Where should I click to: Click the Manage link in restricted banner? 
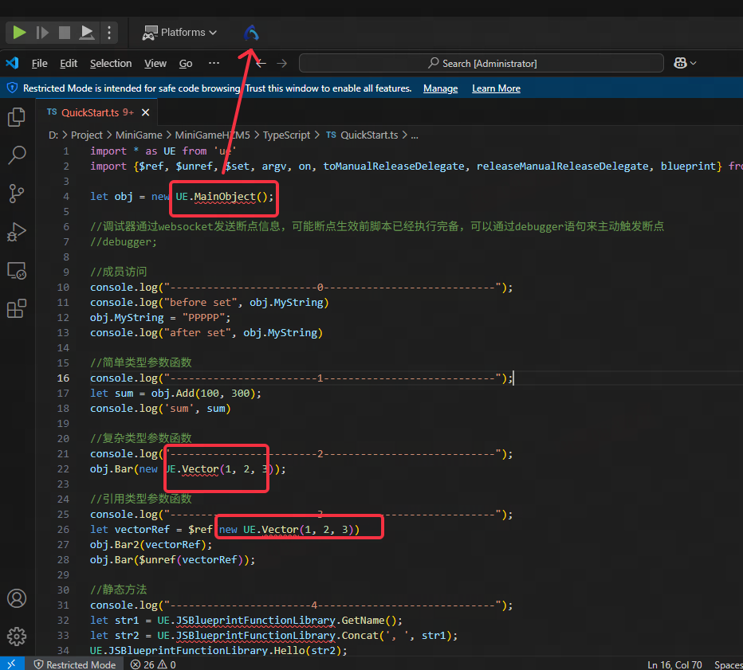pos(440,88)
